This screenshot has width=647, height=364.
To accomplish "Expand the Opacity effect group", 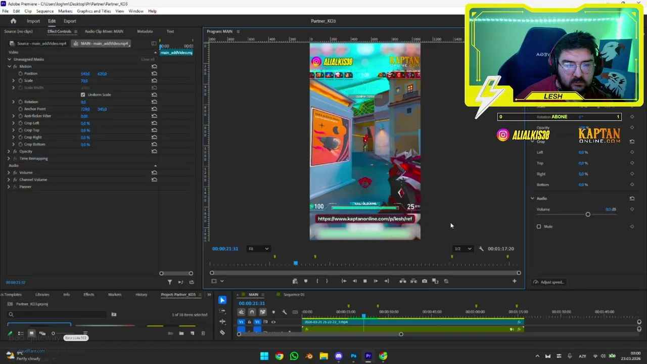I will pyautogui.click(x=9, y=152).
